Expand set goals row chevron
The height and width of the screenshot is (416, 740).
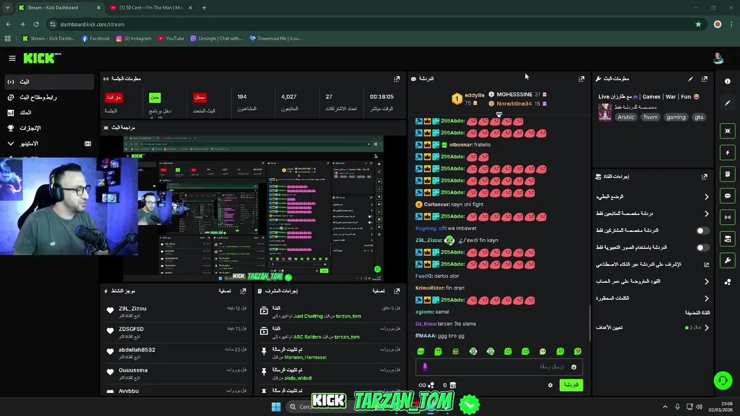706,328
